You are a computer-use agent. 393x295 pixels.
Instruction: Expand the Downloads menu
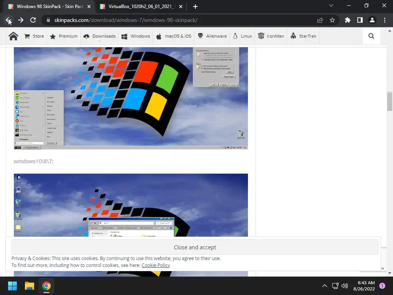pos(99,36)
